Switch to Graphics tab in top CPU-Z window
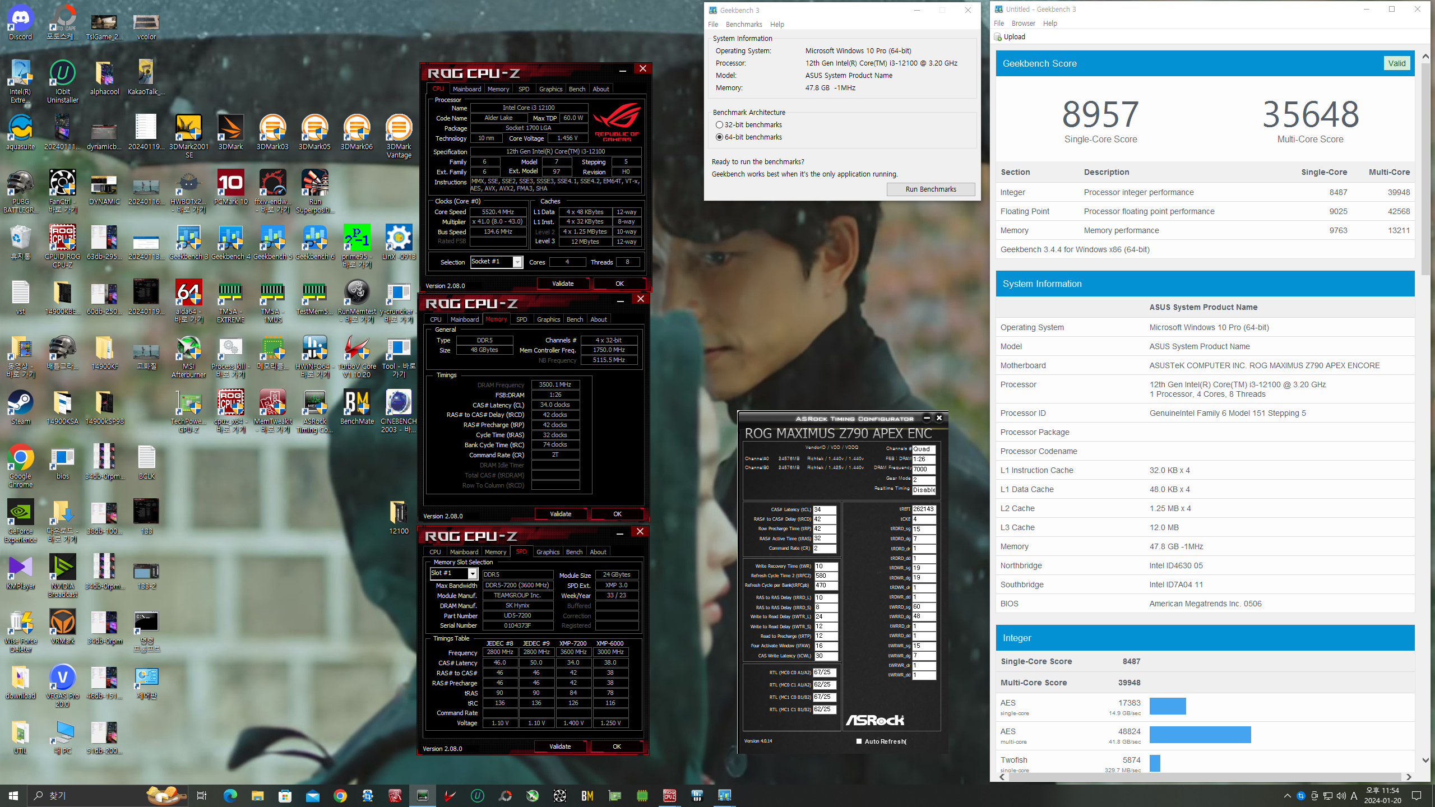This screenshot has height=807, width=1435. [550, 89]
